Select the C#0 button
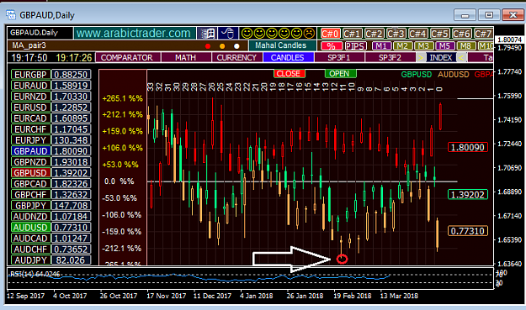This screenshot has height=310, width=526. click(330, 34)
